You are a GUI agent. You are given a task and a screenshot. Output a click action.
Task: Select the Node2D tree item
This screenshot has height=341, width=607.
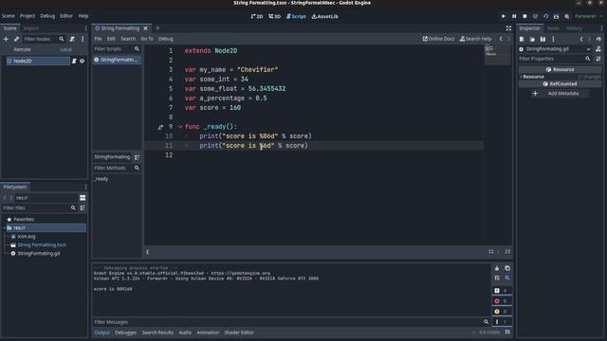coord(38,61)
